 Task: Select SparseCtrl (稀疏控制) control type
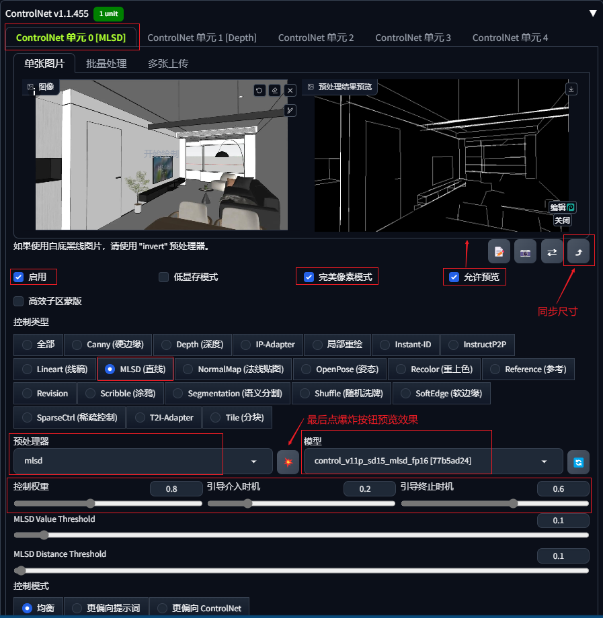pyautogui.click(x=69, y=418)
